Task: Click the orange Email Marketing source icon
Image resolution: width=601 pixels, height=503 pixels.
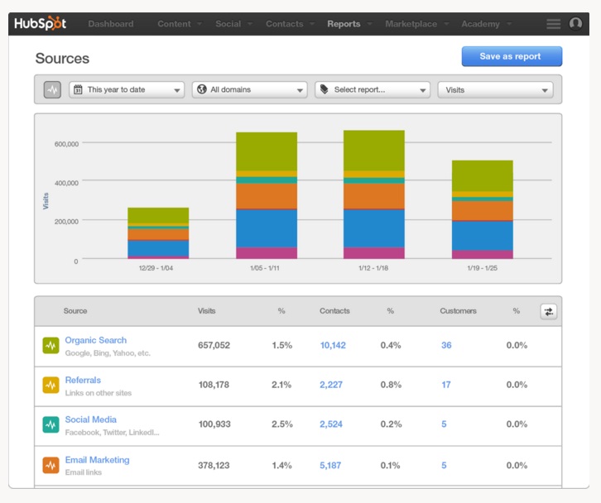Action: point(50,465)
